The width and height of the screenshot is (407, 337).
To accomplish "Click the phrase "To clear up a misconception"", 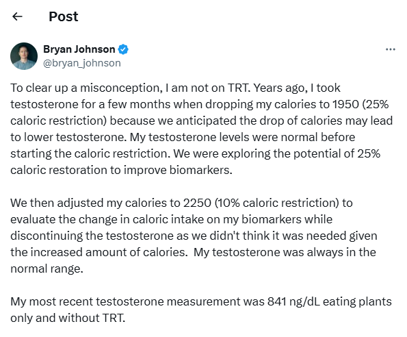I will click(x=85, y=88).
